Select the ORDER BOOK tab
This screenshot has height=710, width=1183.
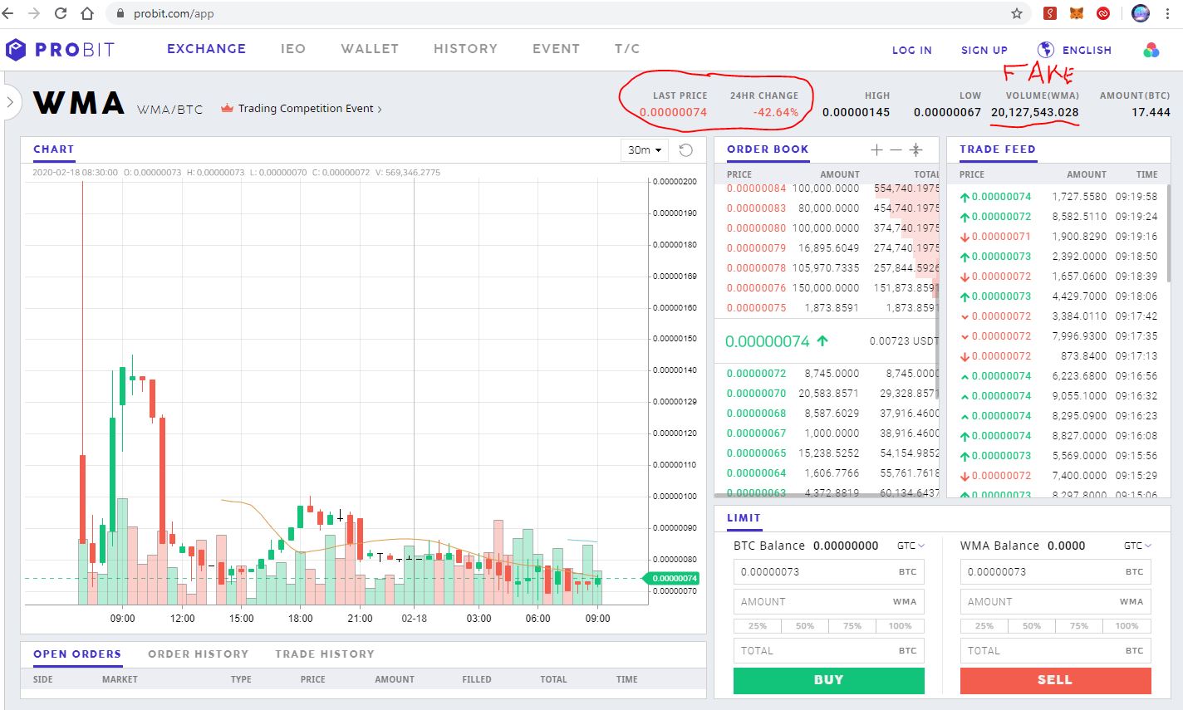(x=768, y=149)
